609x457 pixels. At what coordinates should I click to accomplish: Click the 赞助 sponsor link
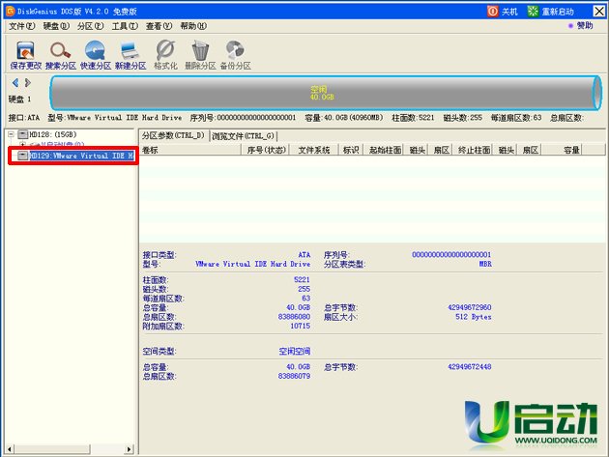tap(581, 26)
